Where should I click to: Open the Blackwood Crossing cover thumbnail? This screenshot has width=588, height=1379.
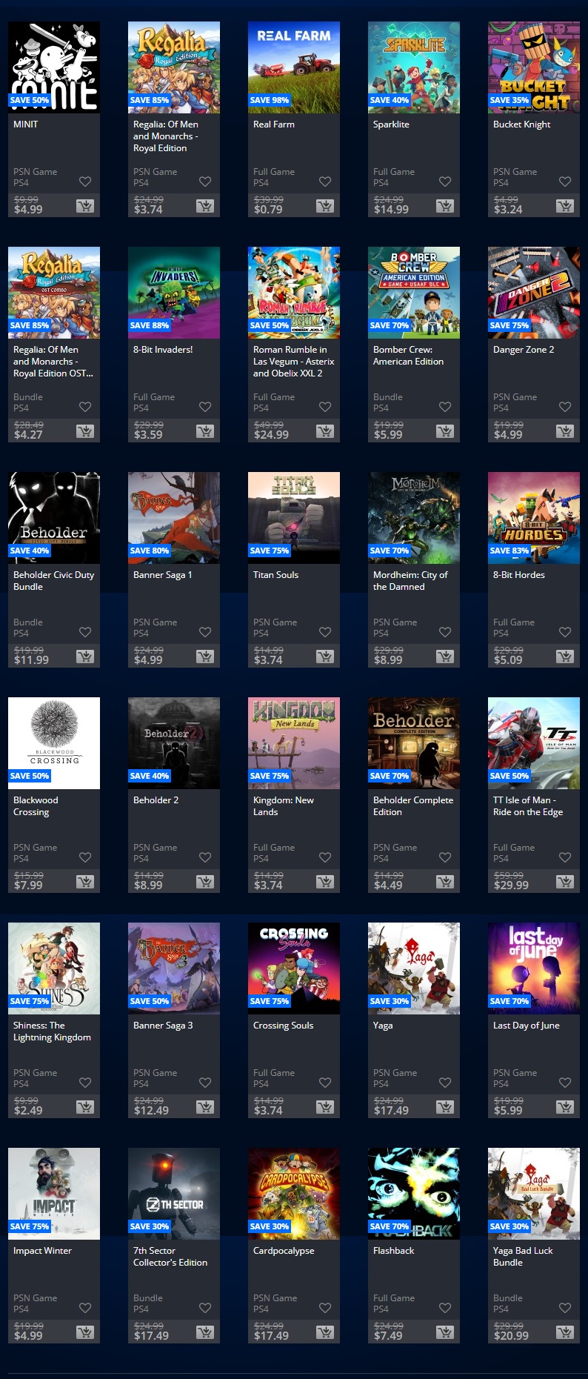point(54,743)
